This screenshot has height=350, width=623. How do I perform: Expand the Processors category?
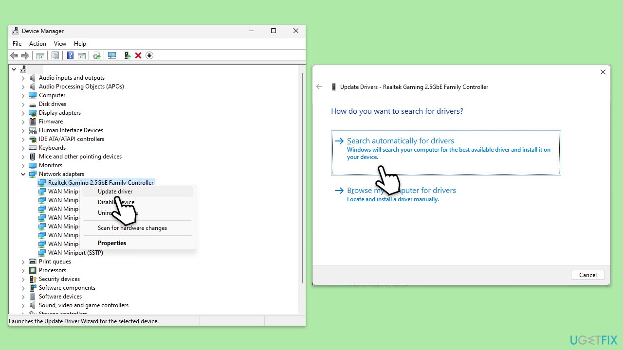23,270
